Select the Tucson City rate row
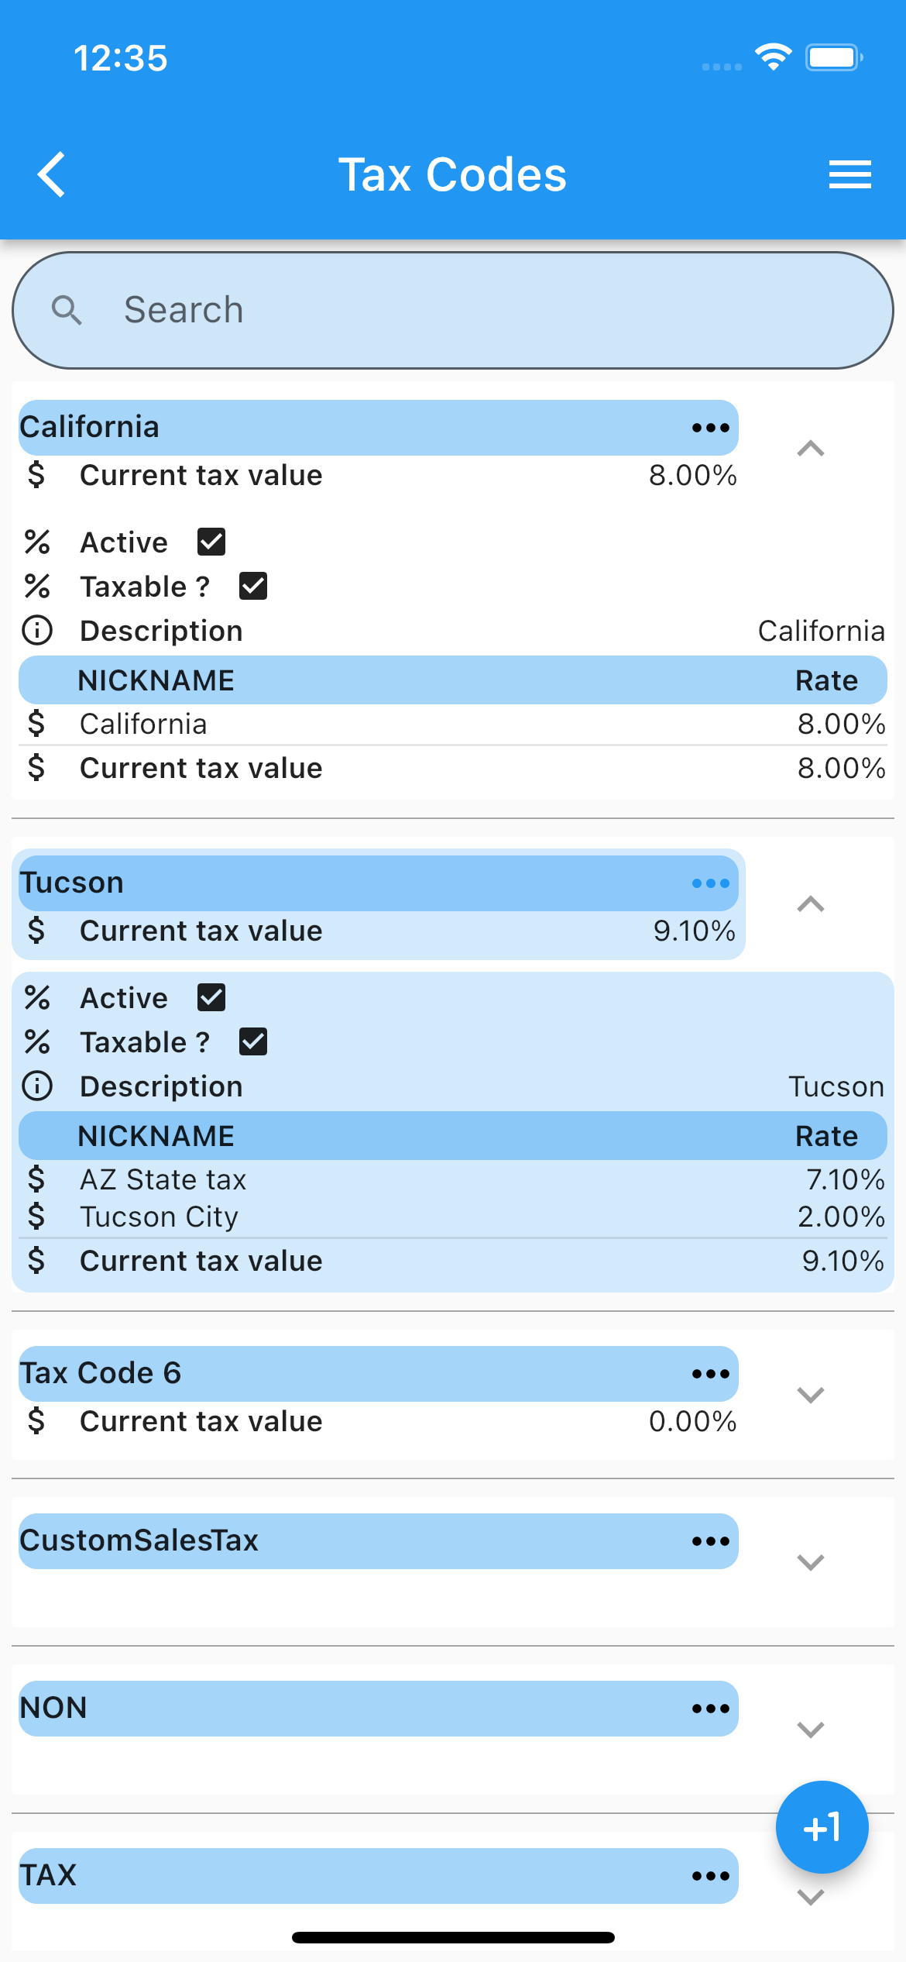 (453, 1217)
